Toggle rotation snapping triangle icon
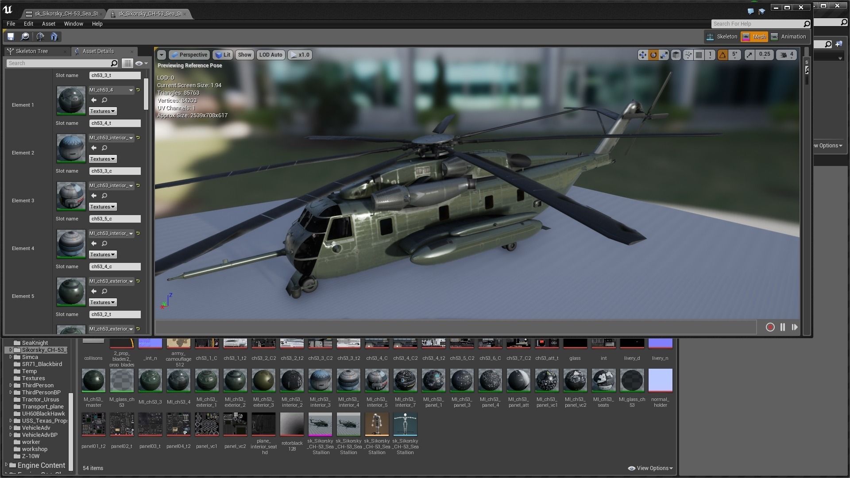This screenshot has height=478, width=850. (722, 55)
